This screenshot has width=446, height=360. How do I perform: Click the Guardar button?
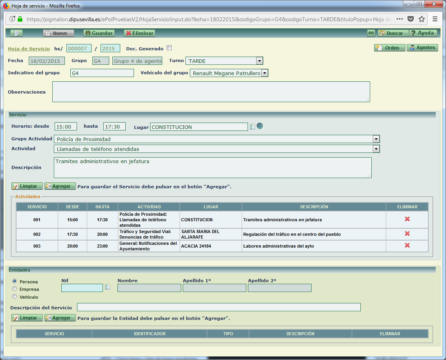click(99, 33)
